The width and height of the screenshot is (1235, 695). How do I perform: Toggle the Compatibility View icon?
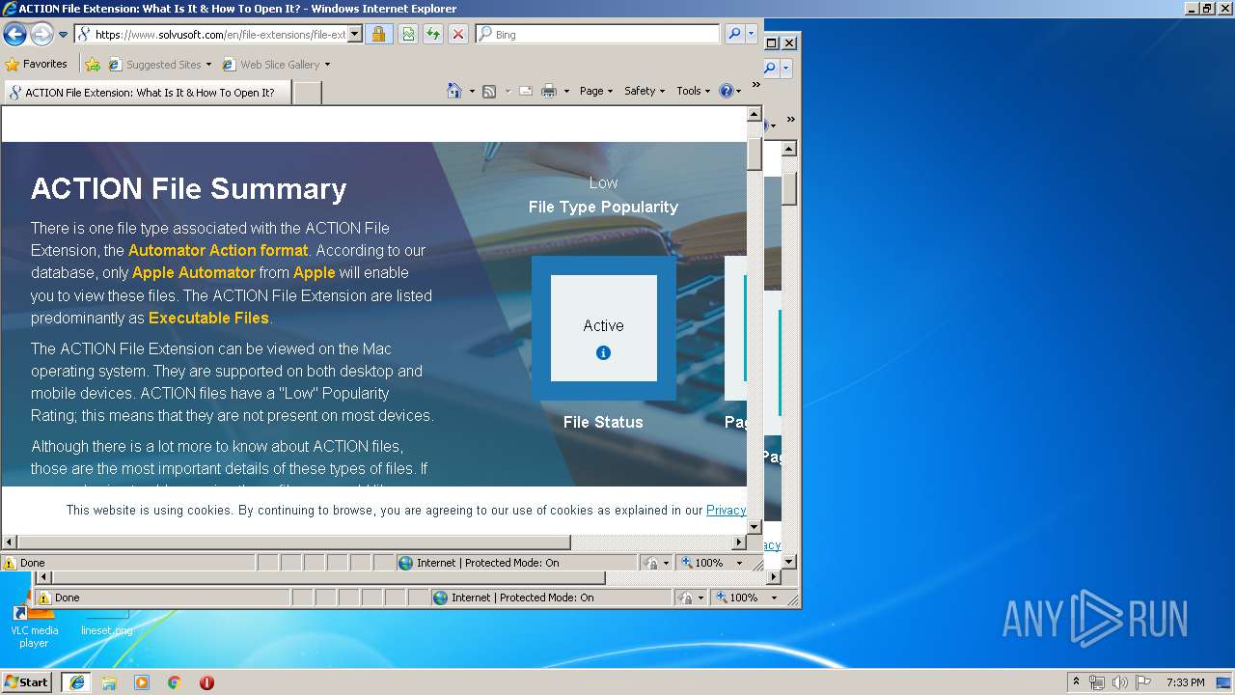[408, 34]
